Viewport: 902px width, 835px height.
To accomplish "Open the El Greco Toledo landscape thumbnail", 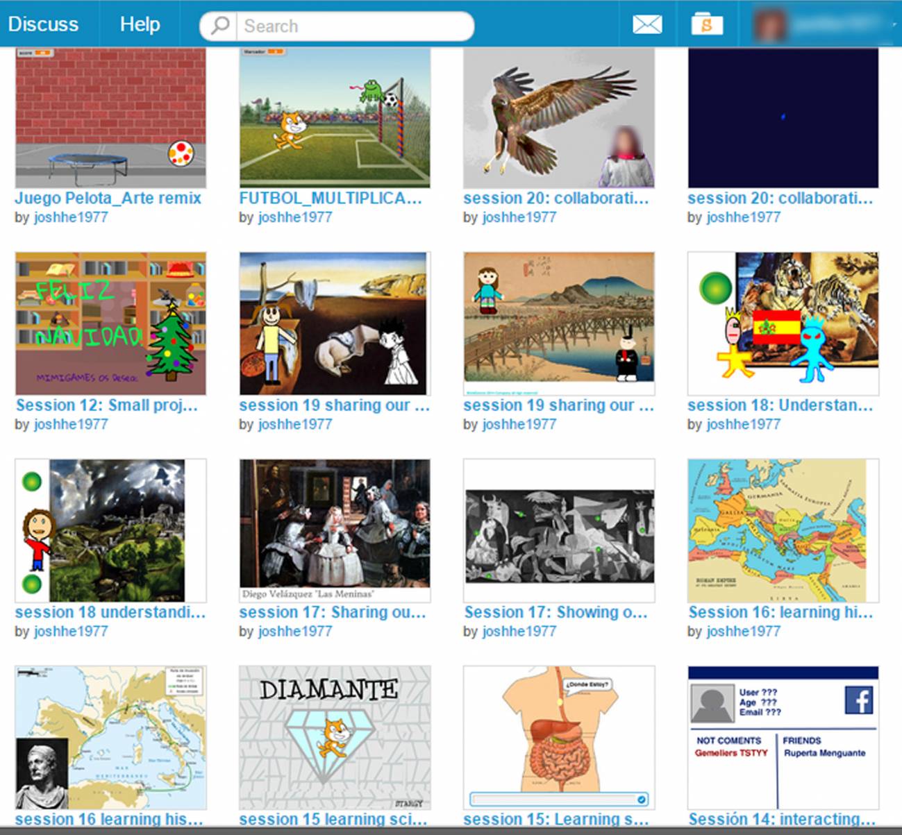I will pos(110,530).
